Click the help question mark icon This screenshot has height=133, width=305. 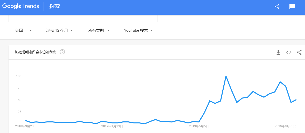62,52
